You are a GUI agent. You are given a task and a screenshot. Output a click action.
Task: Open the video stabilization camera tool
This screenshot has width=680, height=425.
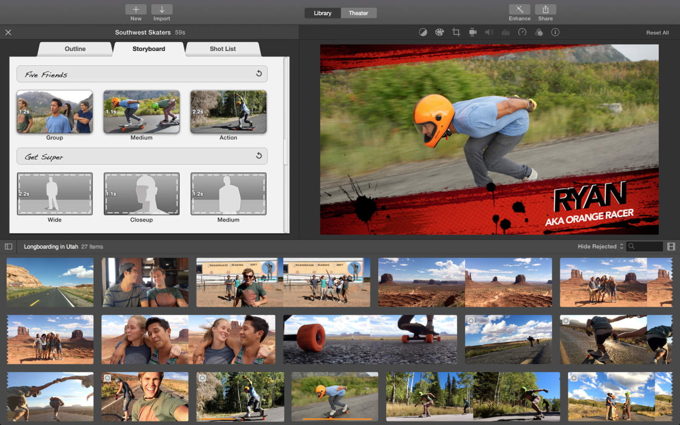click(x=473, y=32)
